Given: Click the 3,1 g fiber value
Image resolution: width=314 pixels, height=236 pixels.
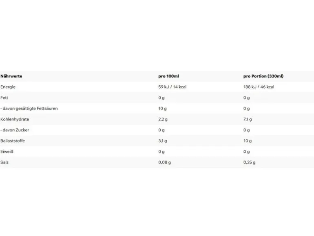Looking at the screenshot, I should click(163, 141).
